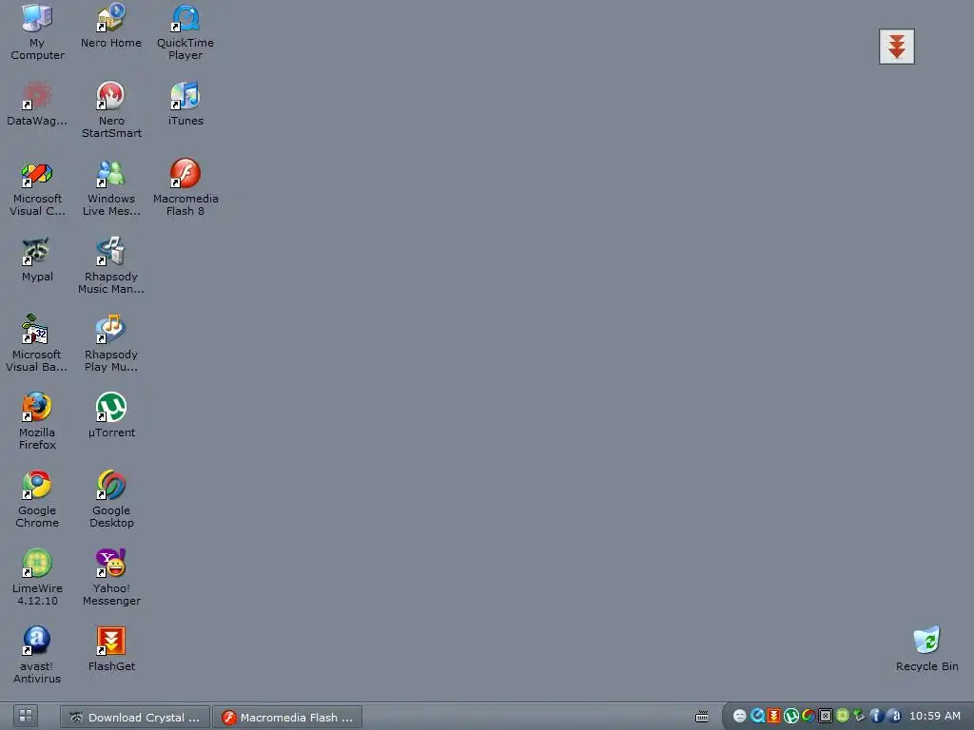Switch to Macromedia Flash taskbar window

287,717
